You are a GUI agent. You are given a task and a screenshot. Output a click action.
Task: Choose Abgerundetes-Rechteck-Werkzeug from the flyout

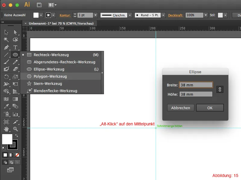(61, 62)
